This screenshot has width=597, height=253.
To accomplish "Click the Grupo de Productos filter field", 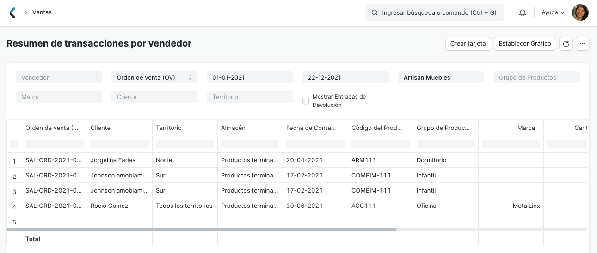I will tap(536, 77).
